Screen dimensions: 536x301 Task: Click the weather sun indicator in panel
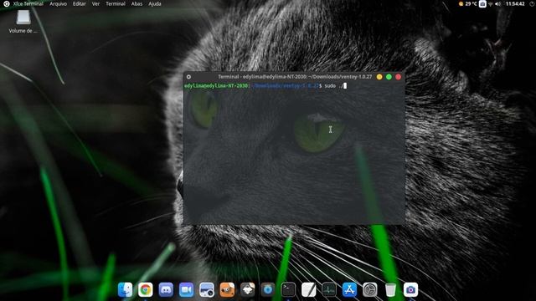click(461, 3)
